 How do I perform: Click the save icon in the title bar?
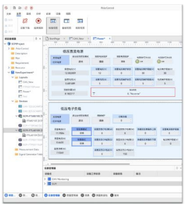14,8
